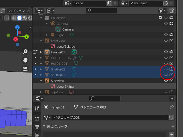The image size is (183, 137).
Task: Remove the current View Layer
Action: tap(171, 3)
